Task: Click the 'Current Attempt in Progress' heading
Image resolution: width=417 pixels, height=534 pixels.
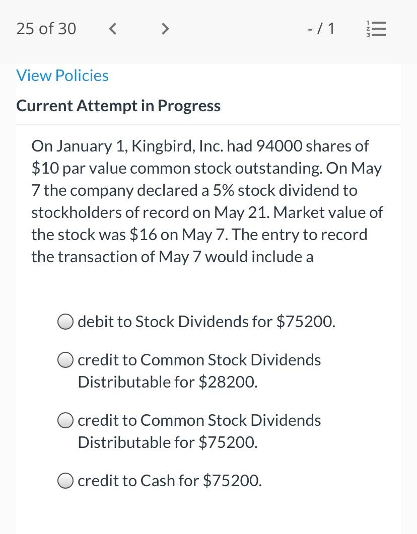Action: point(118,106)
